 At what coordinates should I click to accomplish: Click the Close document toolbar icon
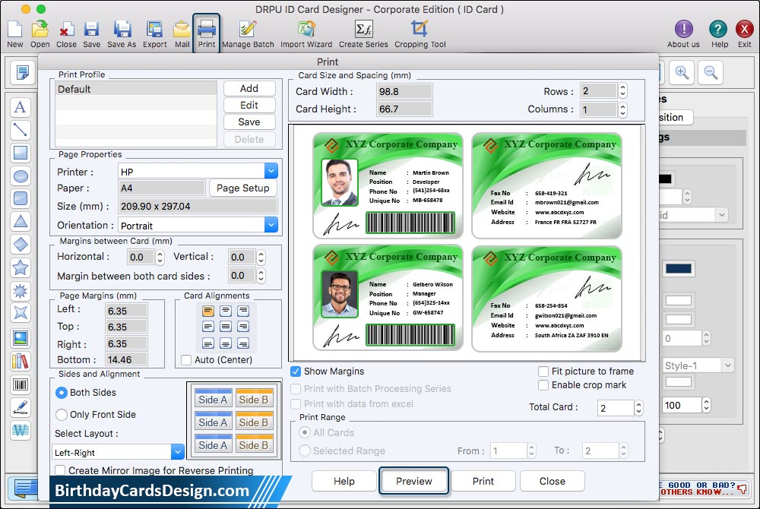66,33
